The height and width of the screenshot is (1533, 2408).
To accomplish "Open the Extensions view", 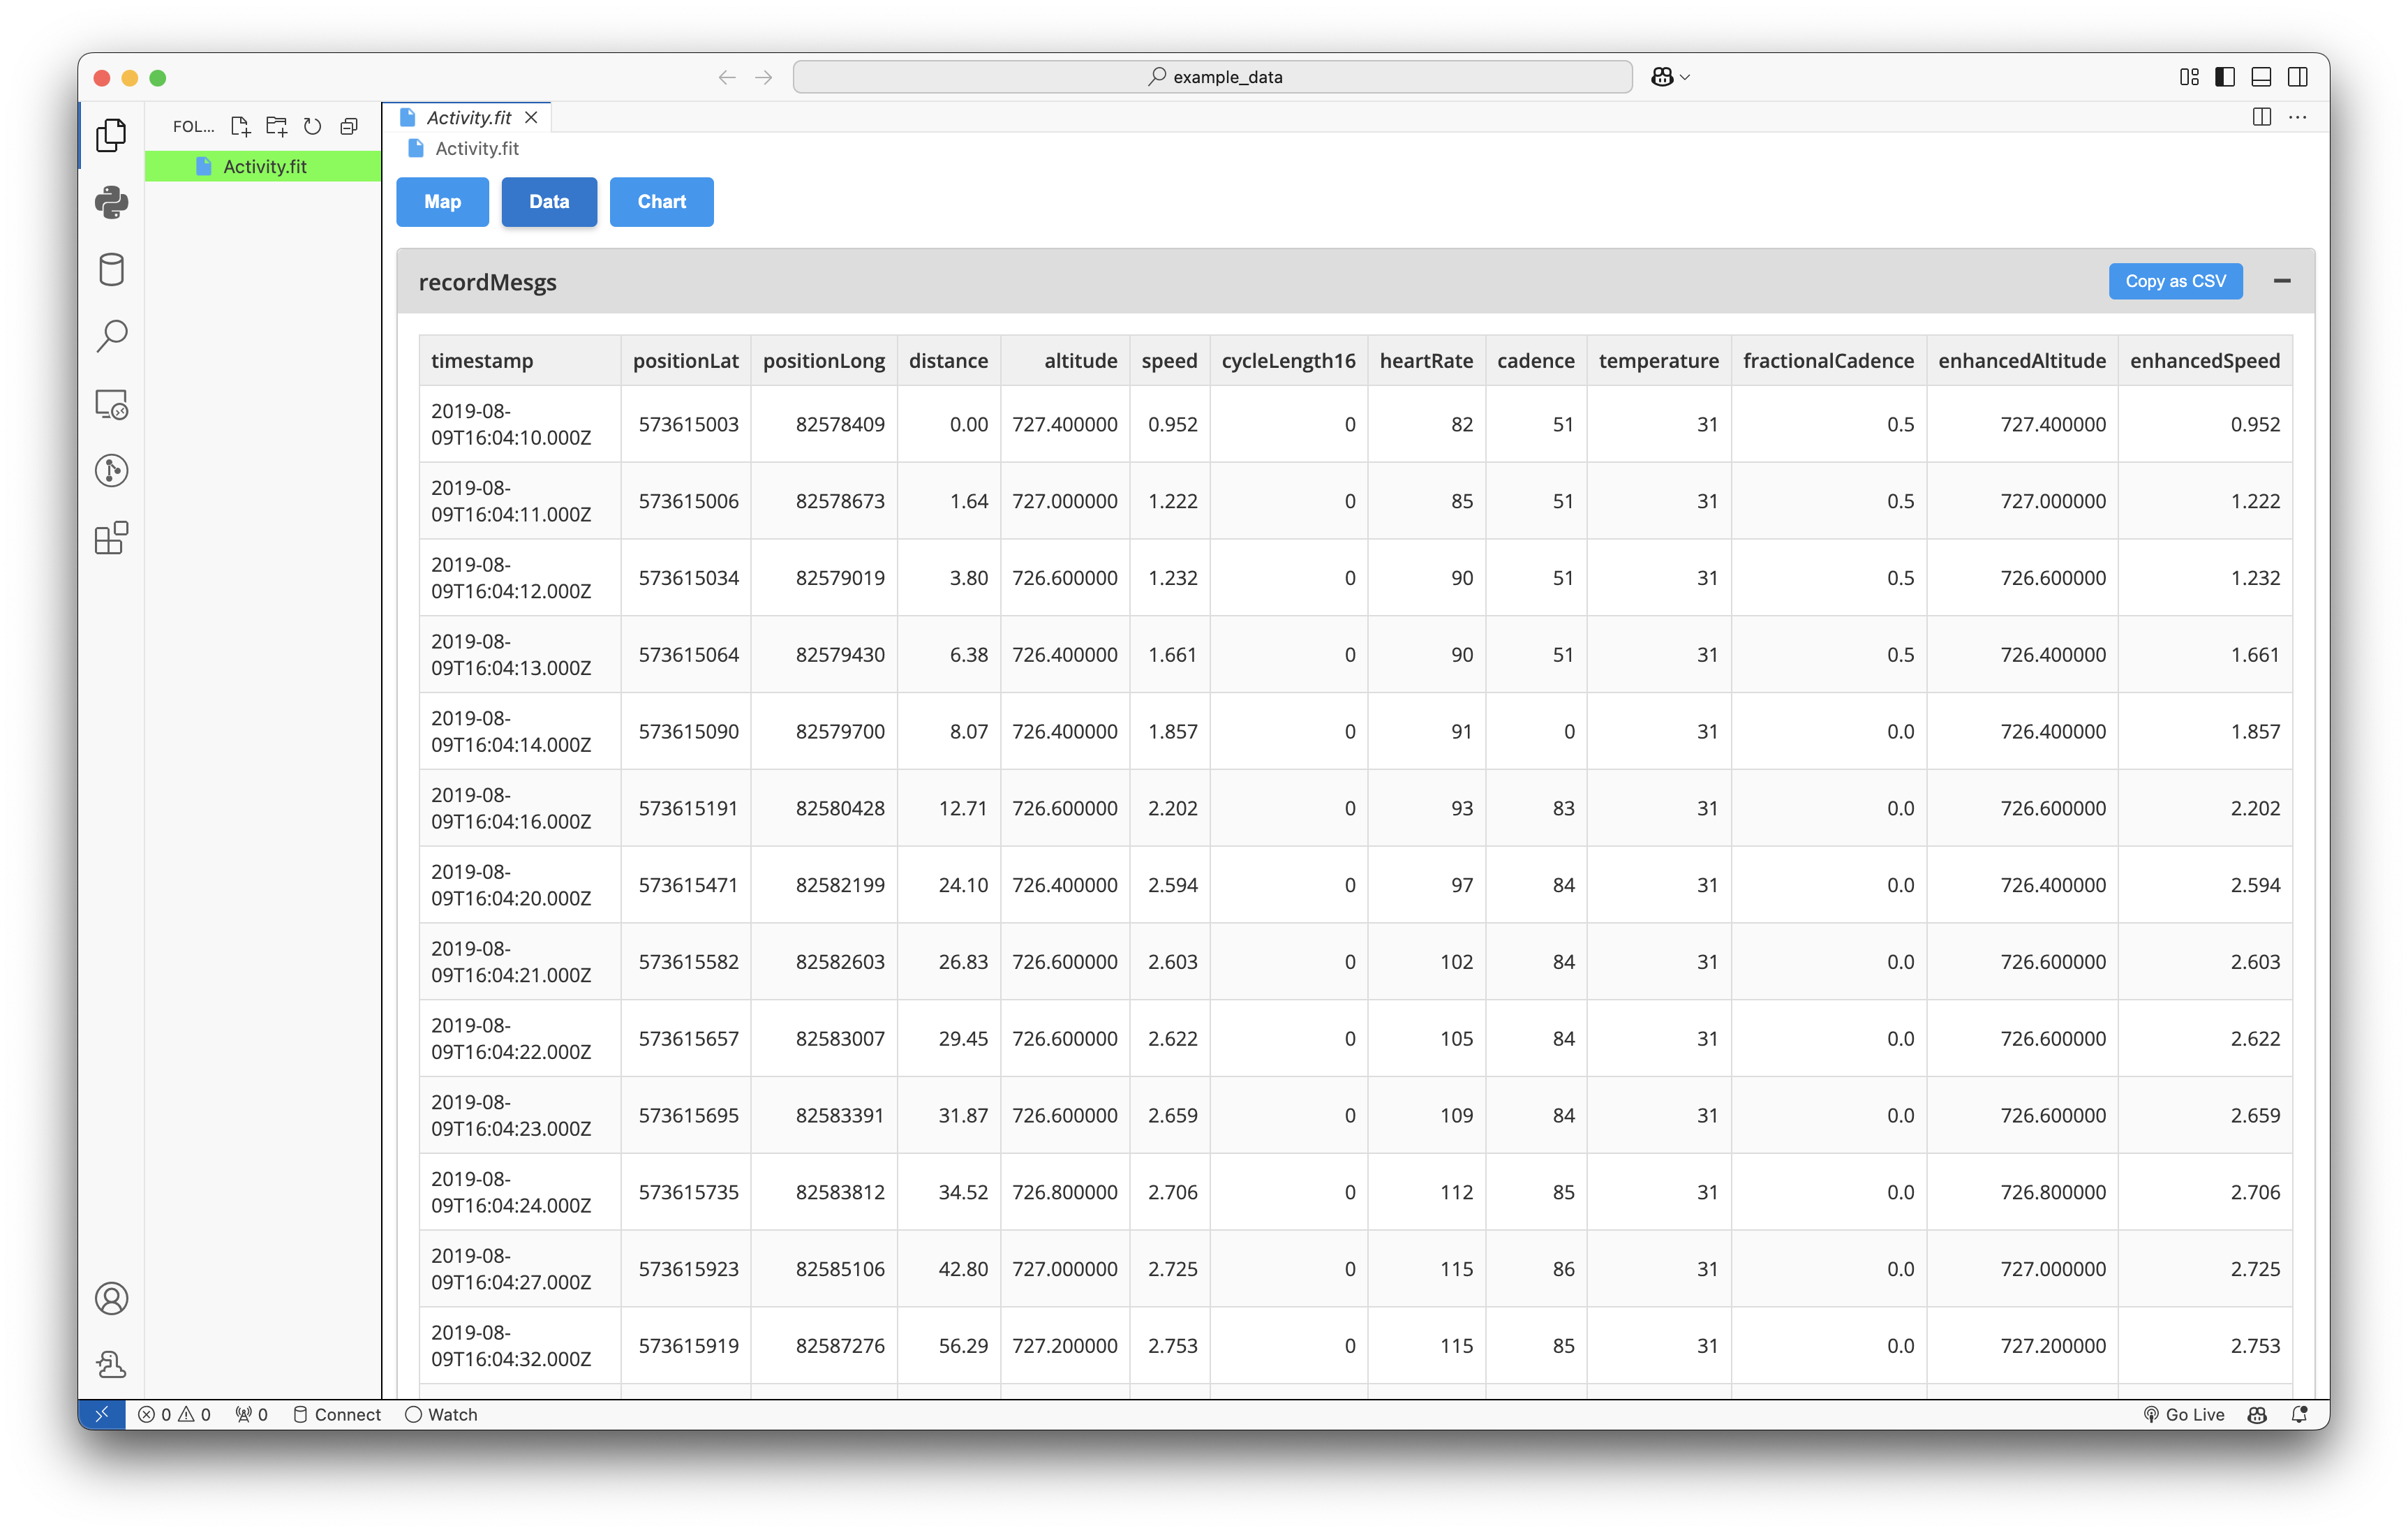I will pyautogui.click(x=111, y=538).
